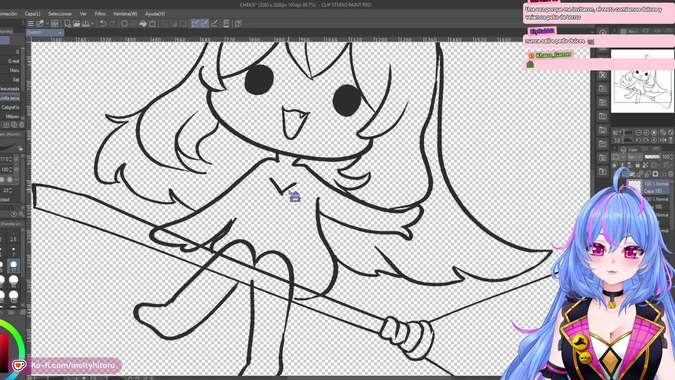Click the Save icon in command bar
Screen dimensions: 675x380
coord(85,23)
